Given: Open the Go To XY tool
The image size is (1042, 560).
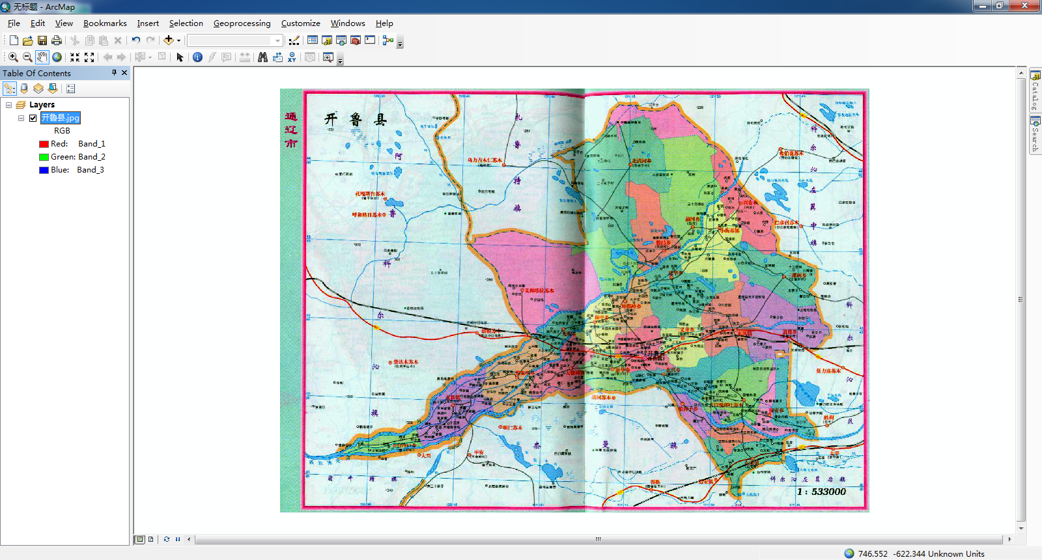Looking at the screenshot, I should (x=292, y=57).
